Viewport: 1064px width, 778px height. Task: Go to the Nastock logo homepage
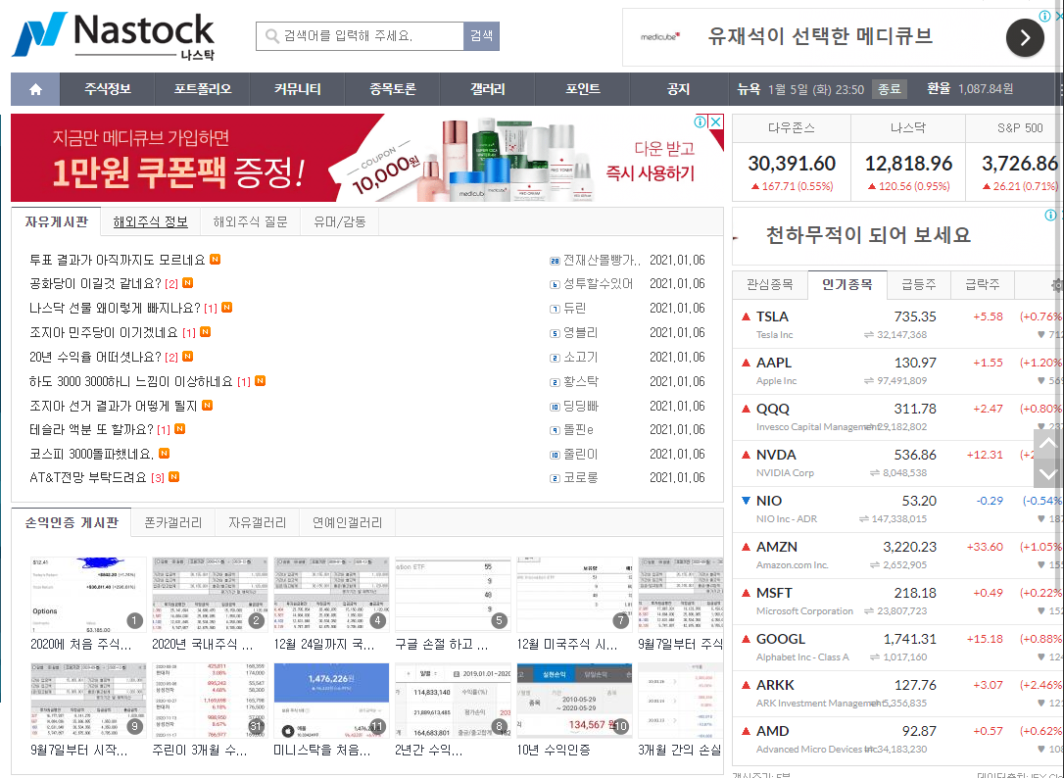[114, 35]
